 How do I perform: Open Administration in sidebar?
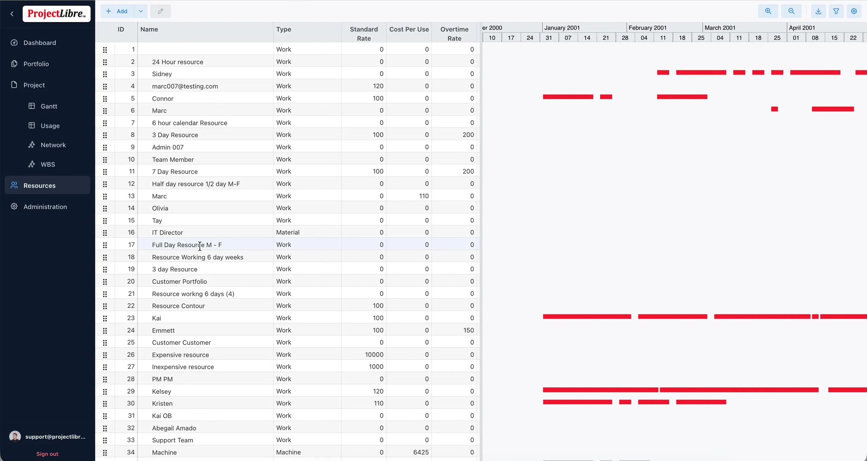(47, 206)
